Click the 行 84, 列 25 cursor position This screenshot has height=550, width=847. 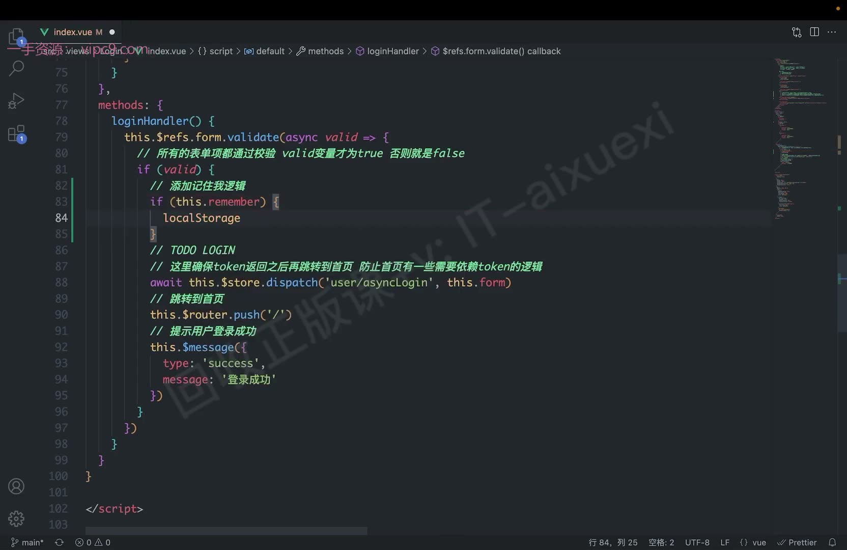point(613,542)
